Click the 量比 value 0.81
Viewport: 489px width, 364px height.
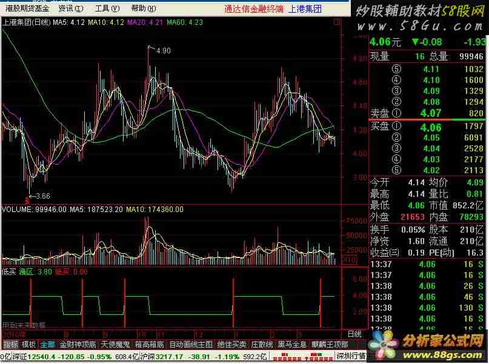(x=475, y=194)
